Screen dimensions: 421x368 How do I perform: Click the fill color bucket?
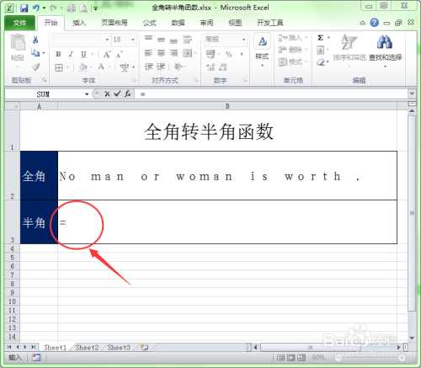click(83, 67)
